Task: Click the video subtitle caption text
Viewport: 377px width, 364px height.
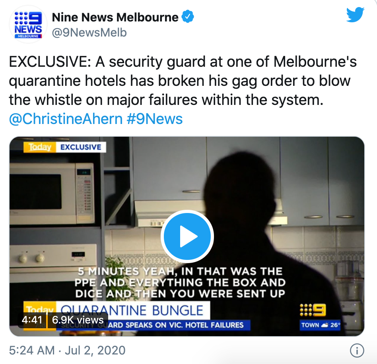Action: pos(180,282)
